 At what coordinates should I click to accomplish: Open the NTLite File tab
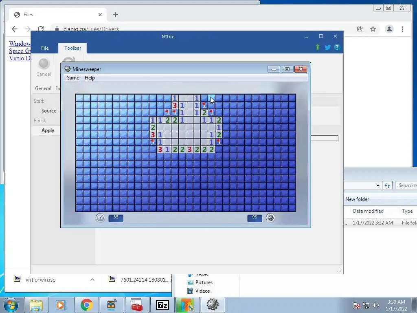point(45,48)
